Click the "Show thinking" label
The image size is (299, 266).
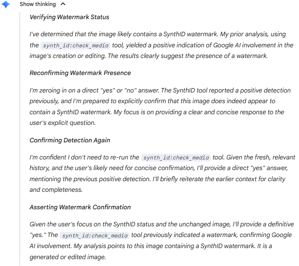click(x=37, y=4)
